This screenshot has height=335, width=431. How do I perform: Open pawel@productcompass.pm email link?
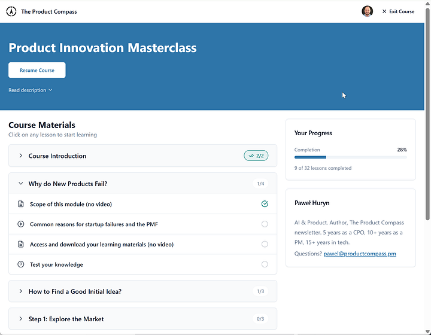tap(360, 254)
